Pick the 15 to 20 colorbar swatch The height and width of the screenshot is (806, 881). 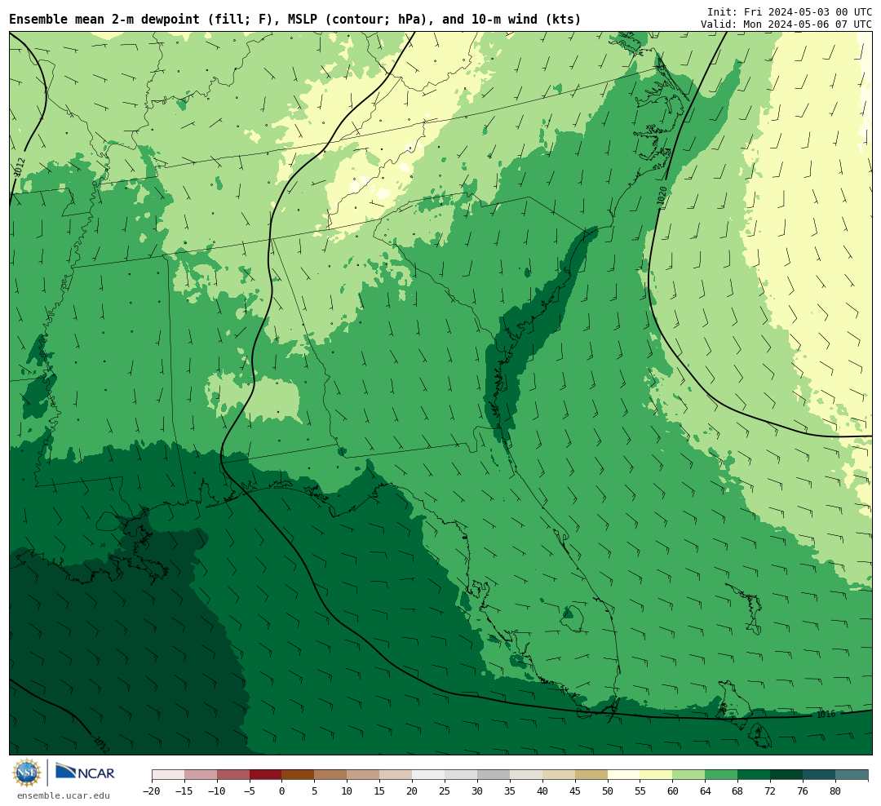point(396,775)
